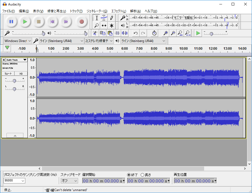Click the Undo arrow icon

click(135, 33)
